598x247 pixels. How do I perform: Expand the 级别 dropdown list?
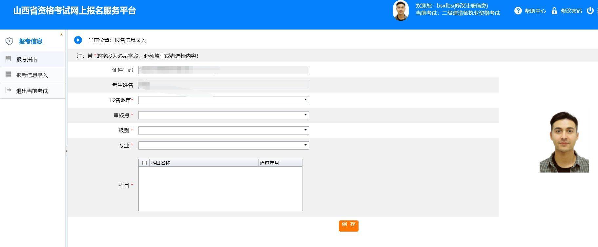(x=305, y=130)
